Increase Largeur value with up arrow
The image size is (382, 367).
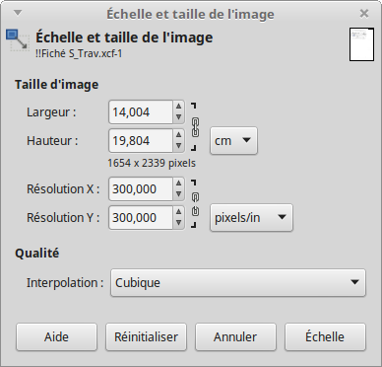pos(178,107)
